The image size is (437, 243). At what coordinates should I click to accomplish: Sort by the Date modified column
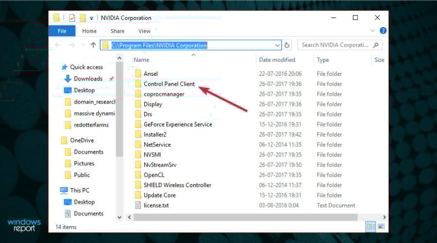pos(277,60)
